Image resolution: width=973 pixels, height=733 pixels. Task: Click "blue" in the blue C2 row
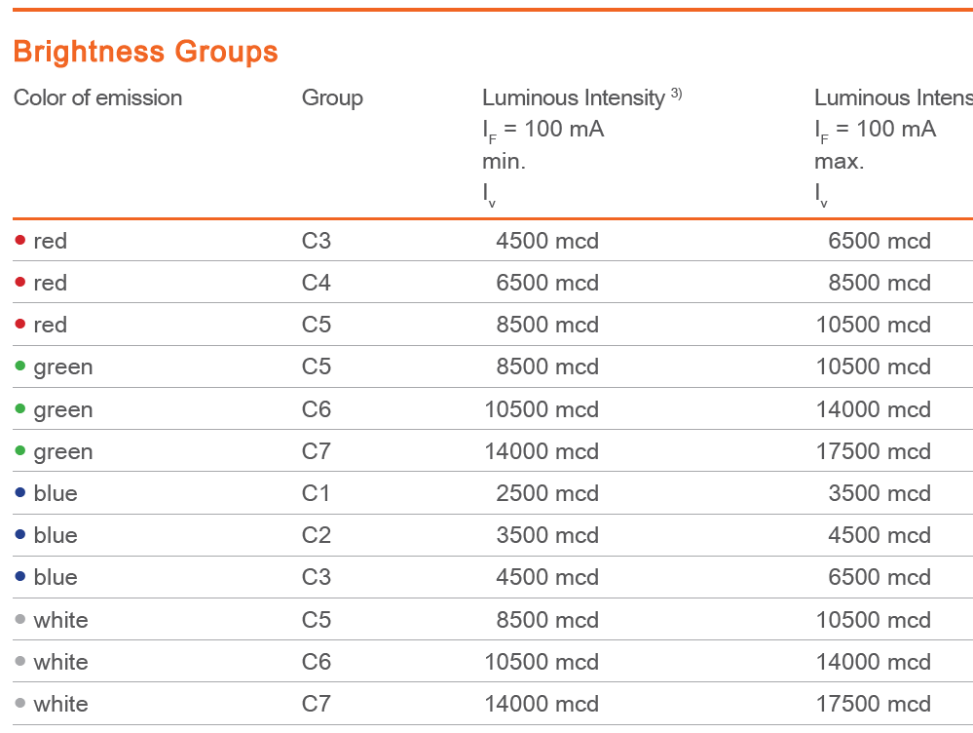pyautogui.click(x=56, y=535)
